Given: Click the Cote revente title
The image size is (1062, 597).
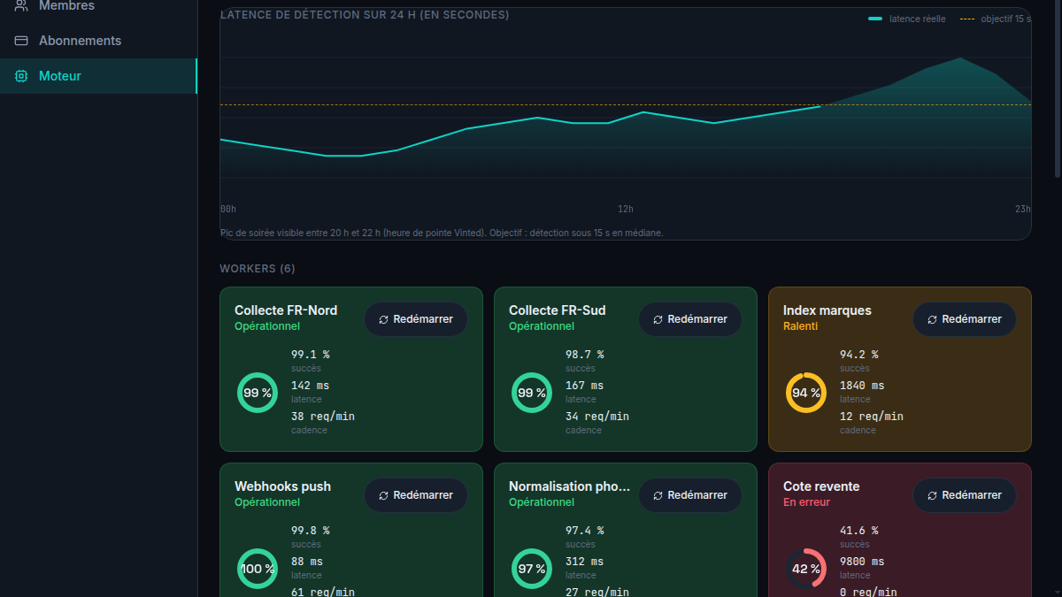Looking at the screenshot, I should tap(821, 486).
